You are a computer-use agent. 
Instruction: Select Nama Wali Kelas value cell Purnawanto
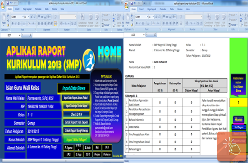click(44, 98)
